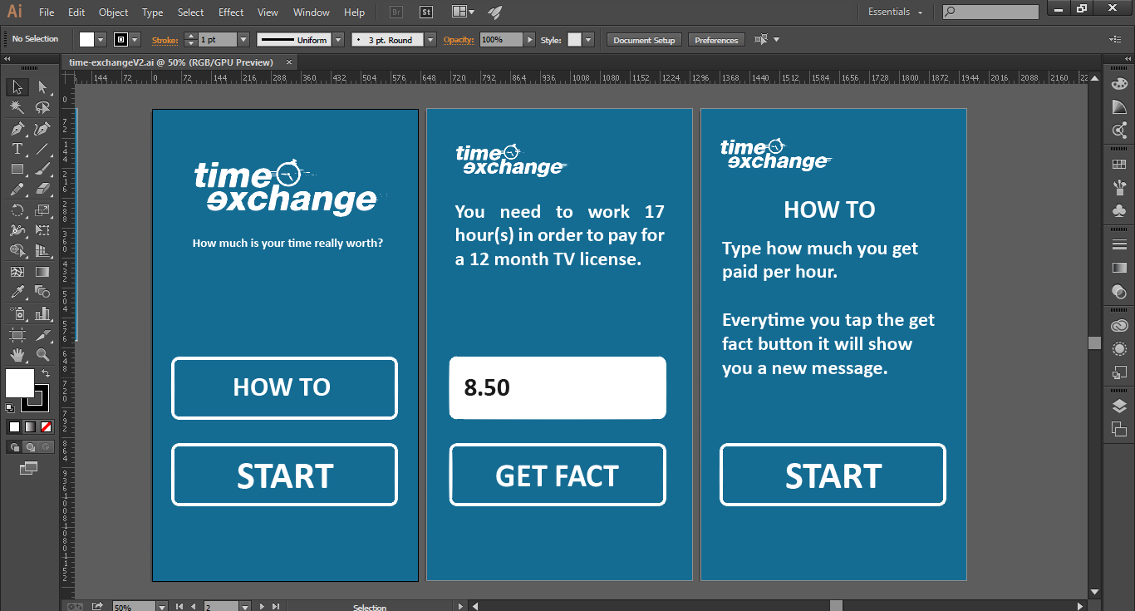This screenshot has height=611, width=1135.
Task: Select the Type tool
Action: point(17,150)
